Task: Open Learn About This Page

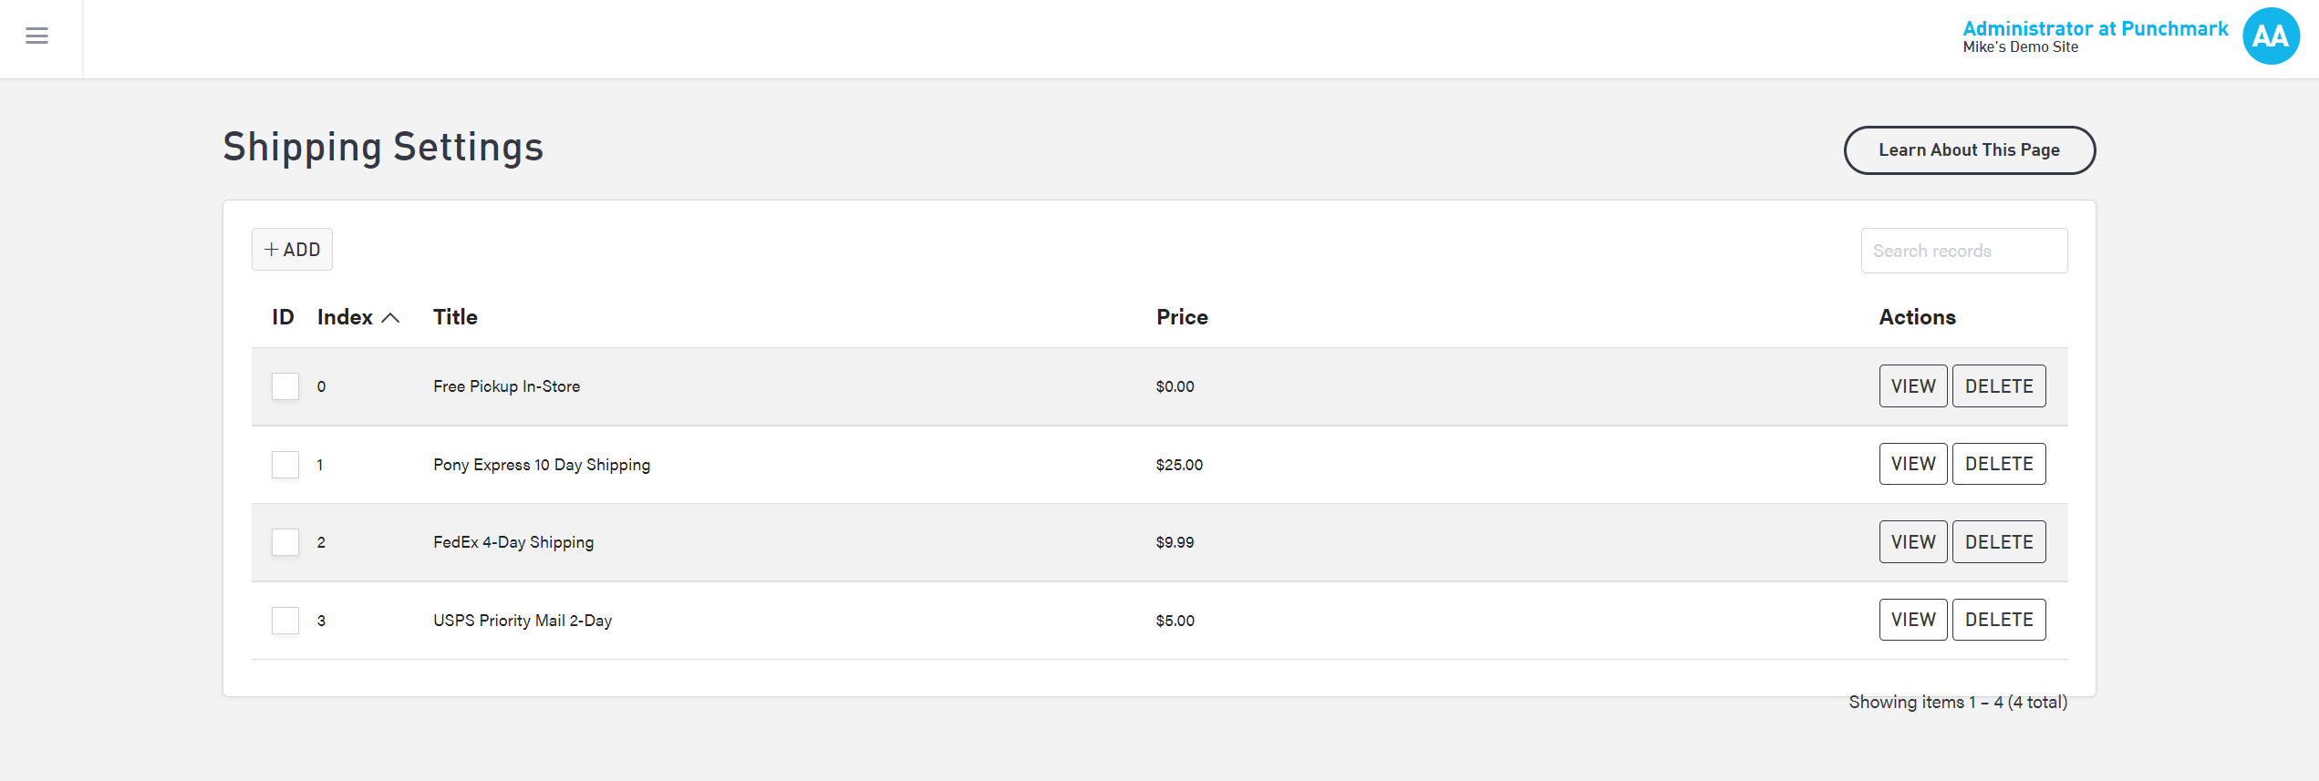Action: pyautogui.click(x=1969, y=150)
